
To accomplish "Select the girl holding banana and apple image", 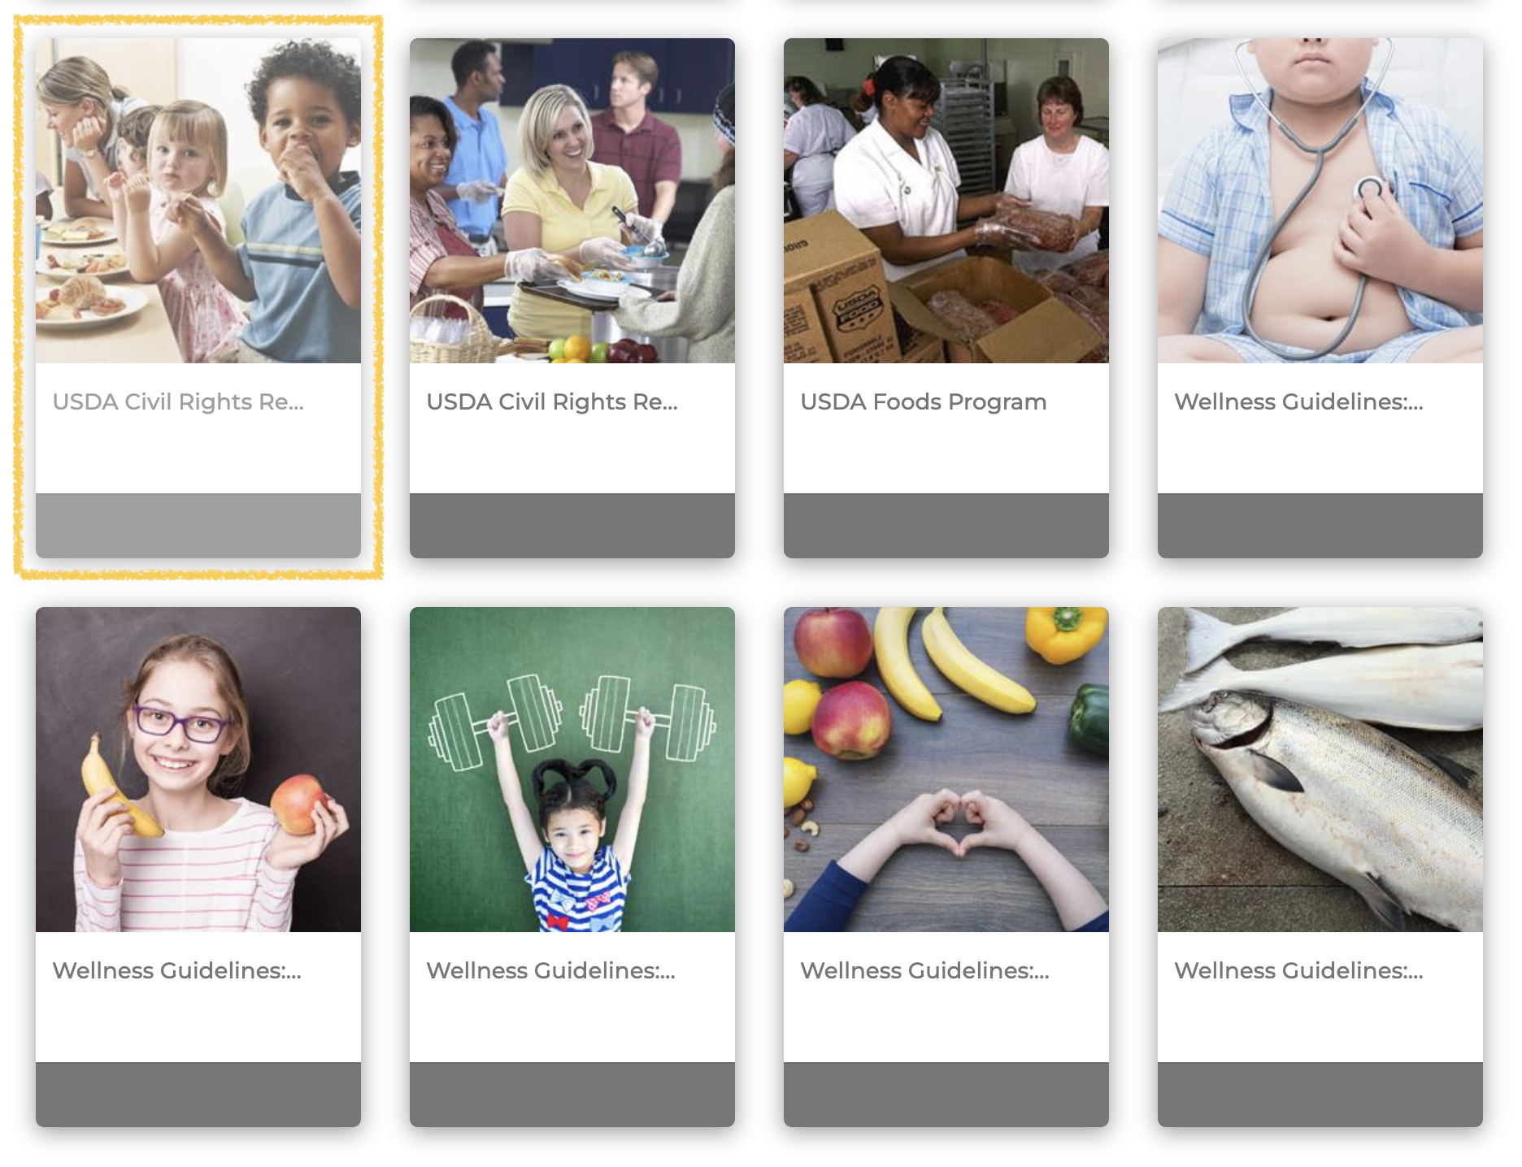I will 198,770.
